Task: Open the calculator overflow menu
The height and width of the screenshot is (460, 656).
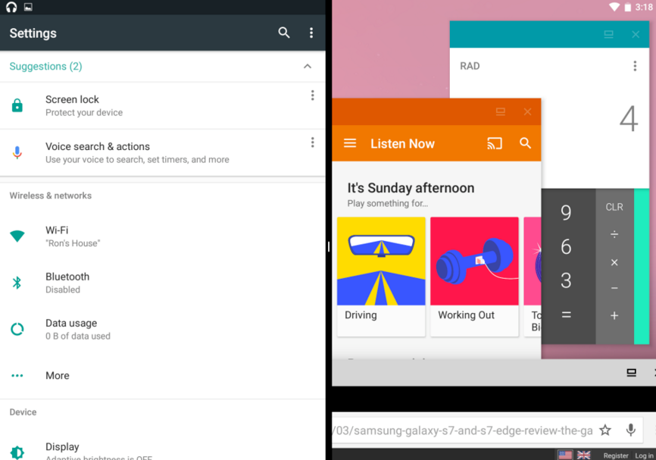Action: [x=635, y=66]
